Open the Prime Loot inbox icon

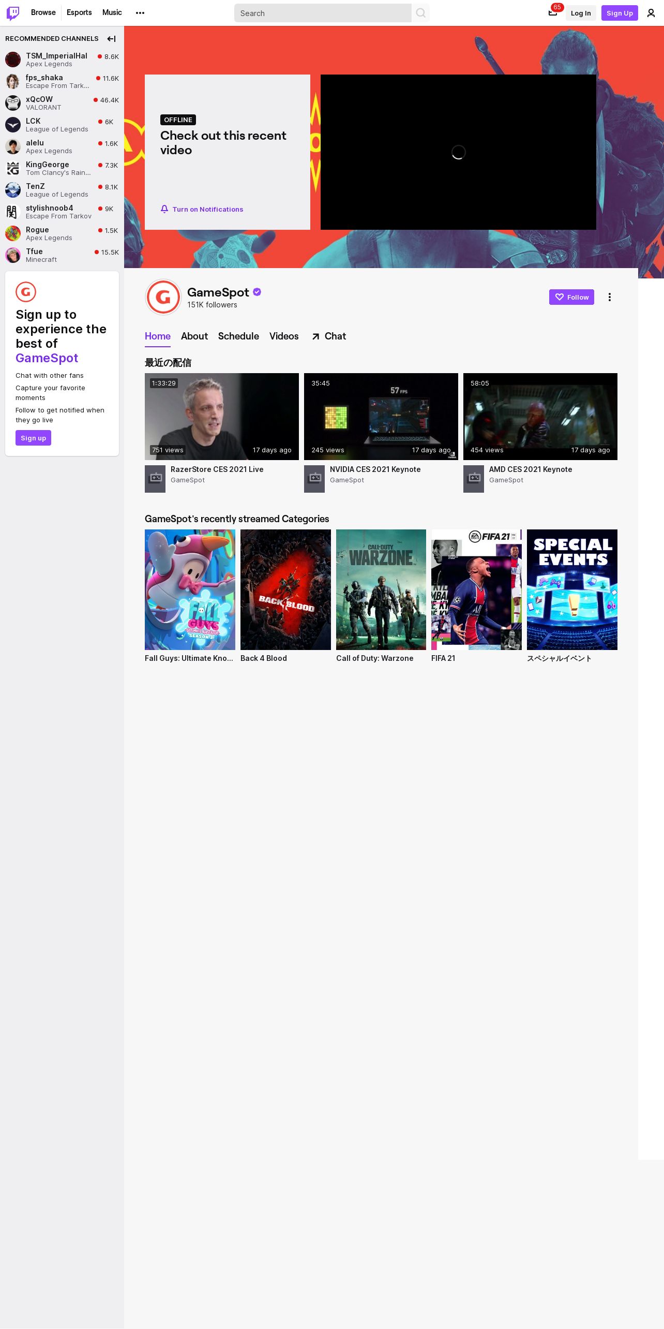pos(553,13)
